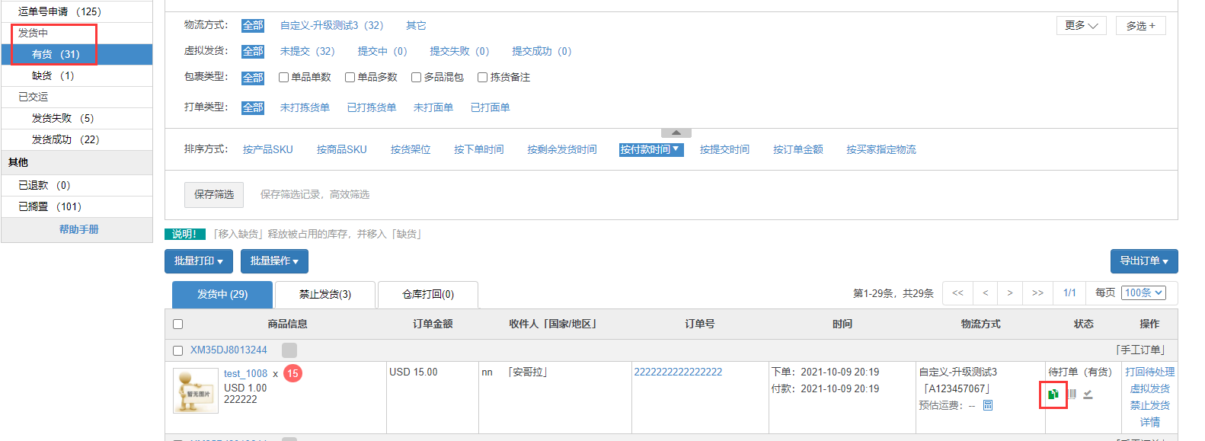Toggle 单品多数 checkbox
This screenshot has height=441, width=1205.
pyautogui.click(x=350, y=77)
